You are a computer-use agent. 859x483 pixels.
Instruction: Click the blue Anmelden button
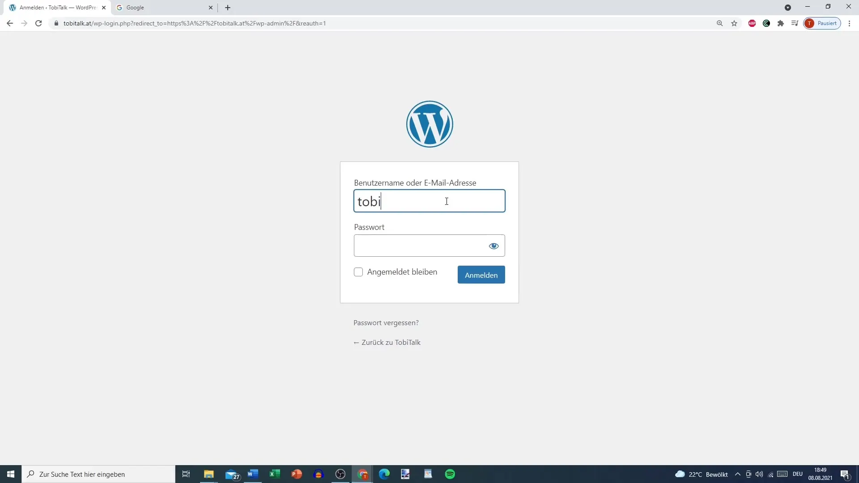(481, 275)
